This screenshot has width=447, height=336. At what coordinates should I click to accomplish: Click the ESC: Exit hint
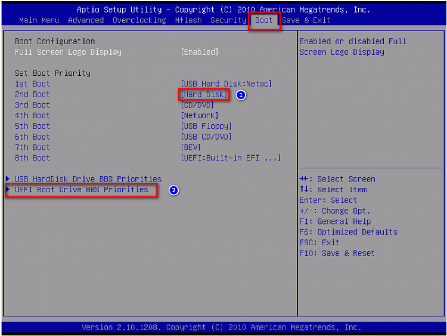coord(319,243)
